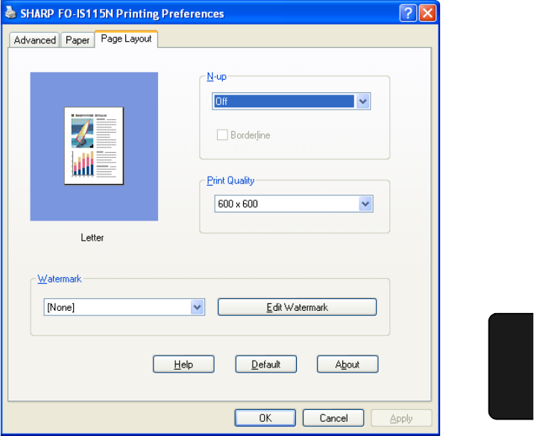534x436 pixels.
Task: Switch to the Advanced tab
Action: click(x=34, y=40)
